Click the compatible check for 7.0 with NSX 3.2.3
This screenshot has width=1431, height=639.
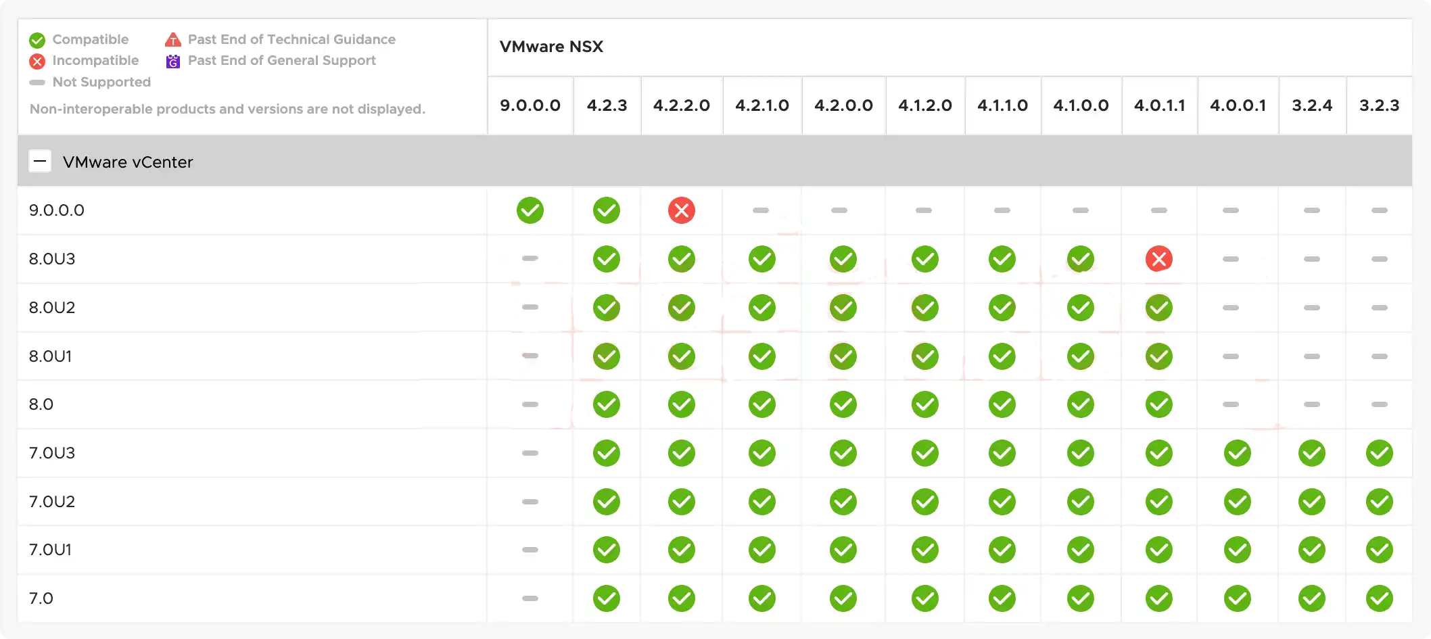coord(1380,598)
